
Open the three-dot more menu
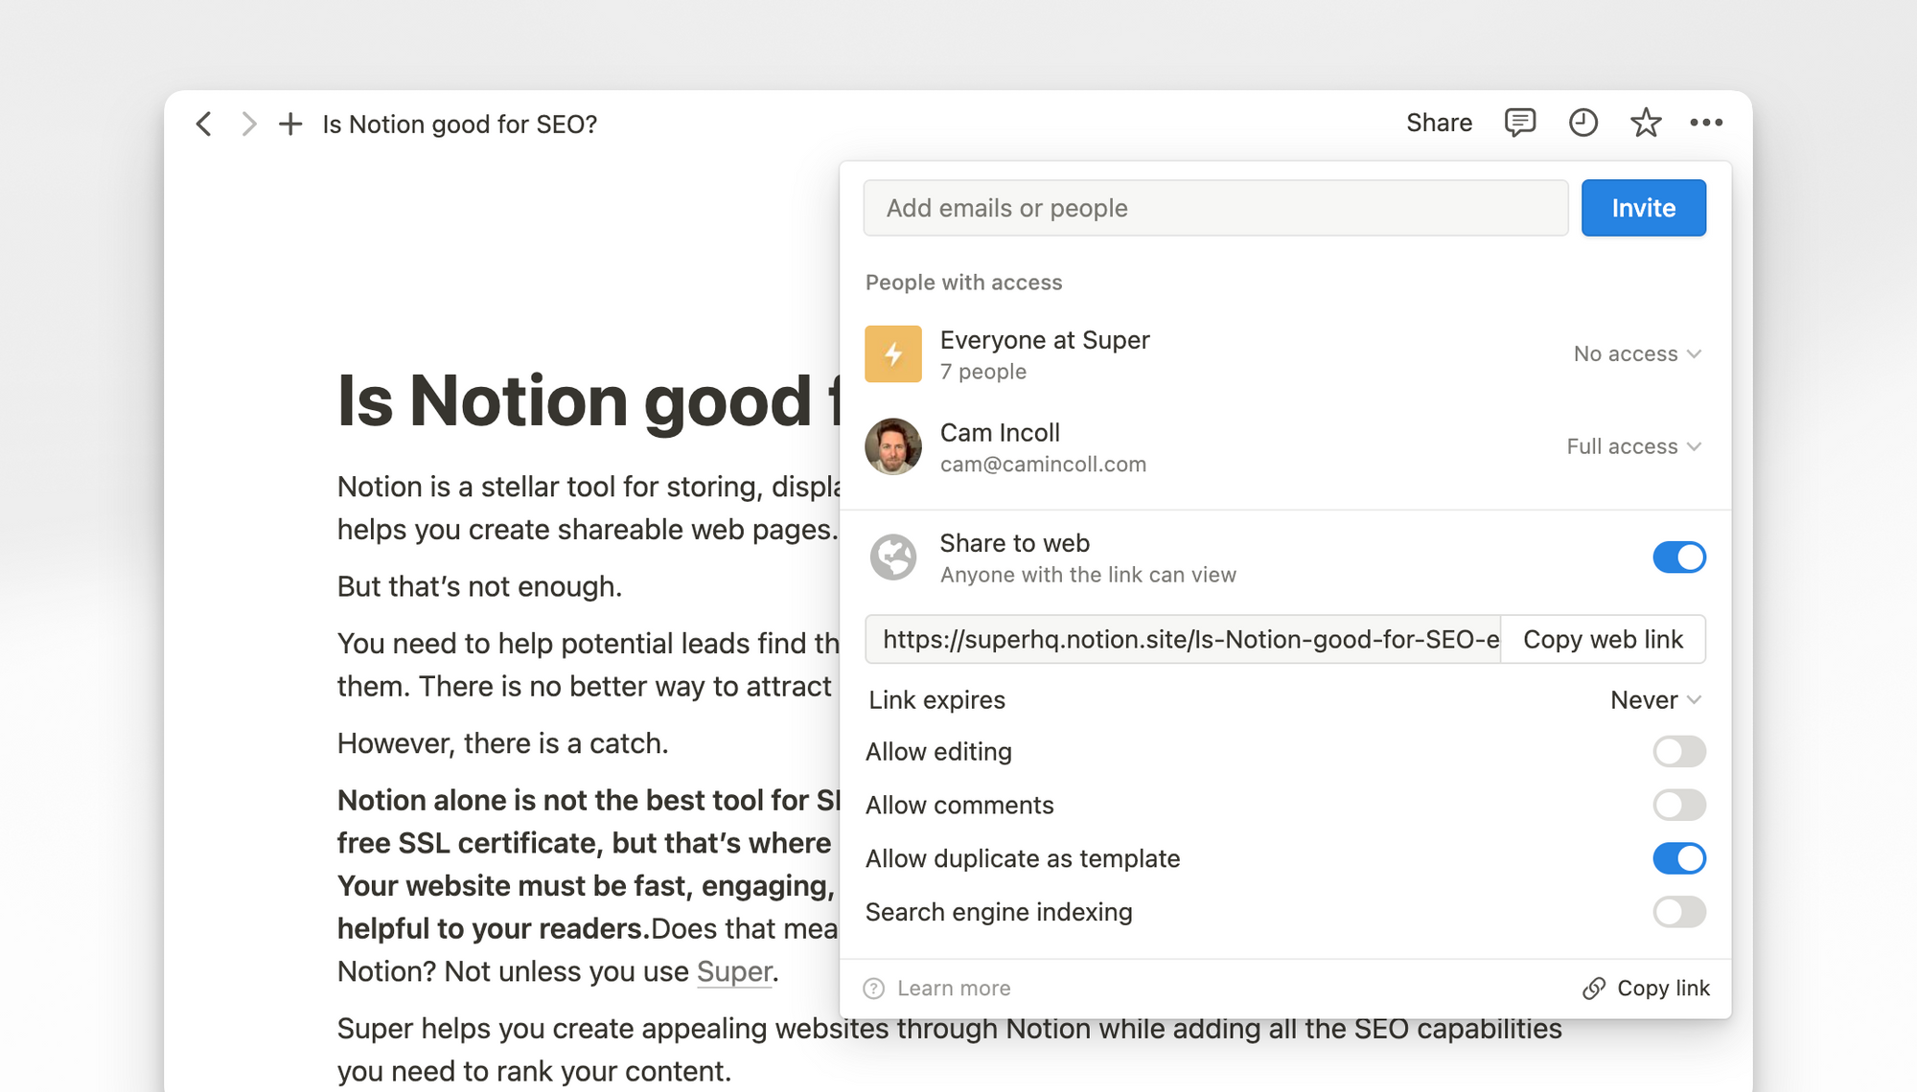click(x=1706, y=123)
